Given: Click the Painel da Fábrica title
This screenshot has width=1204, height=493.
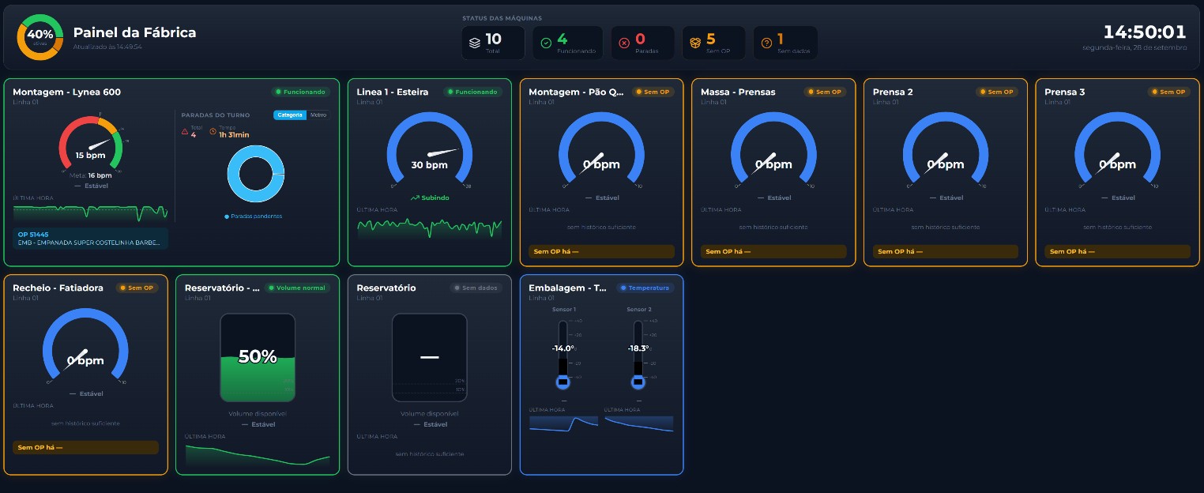Looking at the screenshot, I should click(x=134, y=33).
